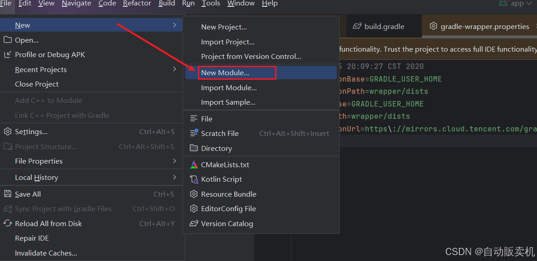Choose Import Module... entry
This screenshot has height=261, width=537.
coord(261,87)
